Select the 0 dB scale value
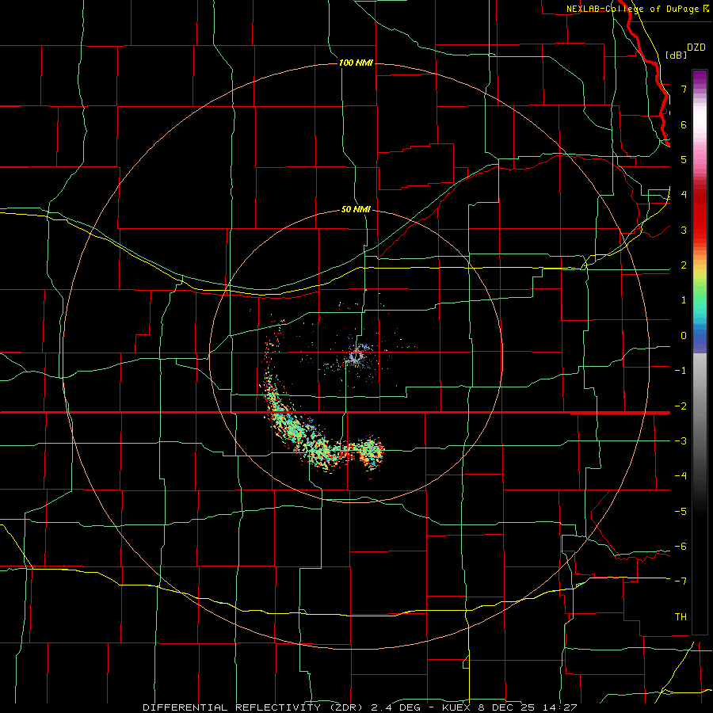 [x=684, y=336]
